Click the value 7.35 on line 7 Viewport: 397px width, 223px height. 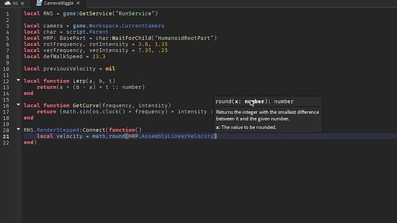(x=145, y=50)
